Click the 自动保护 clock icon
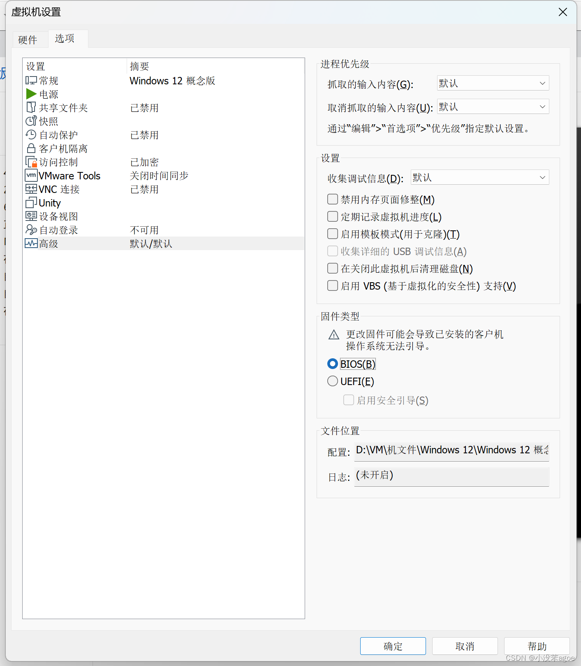 point(31,135)
